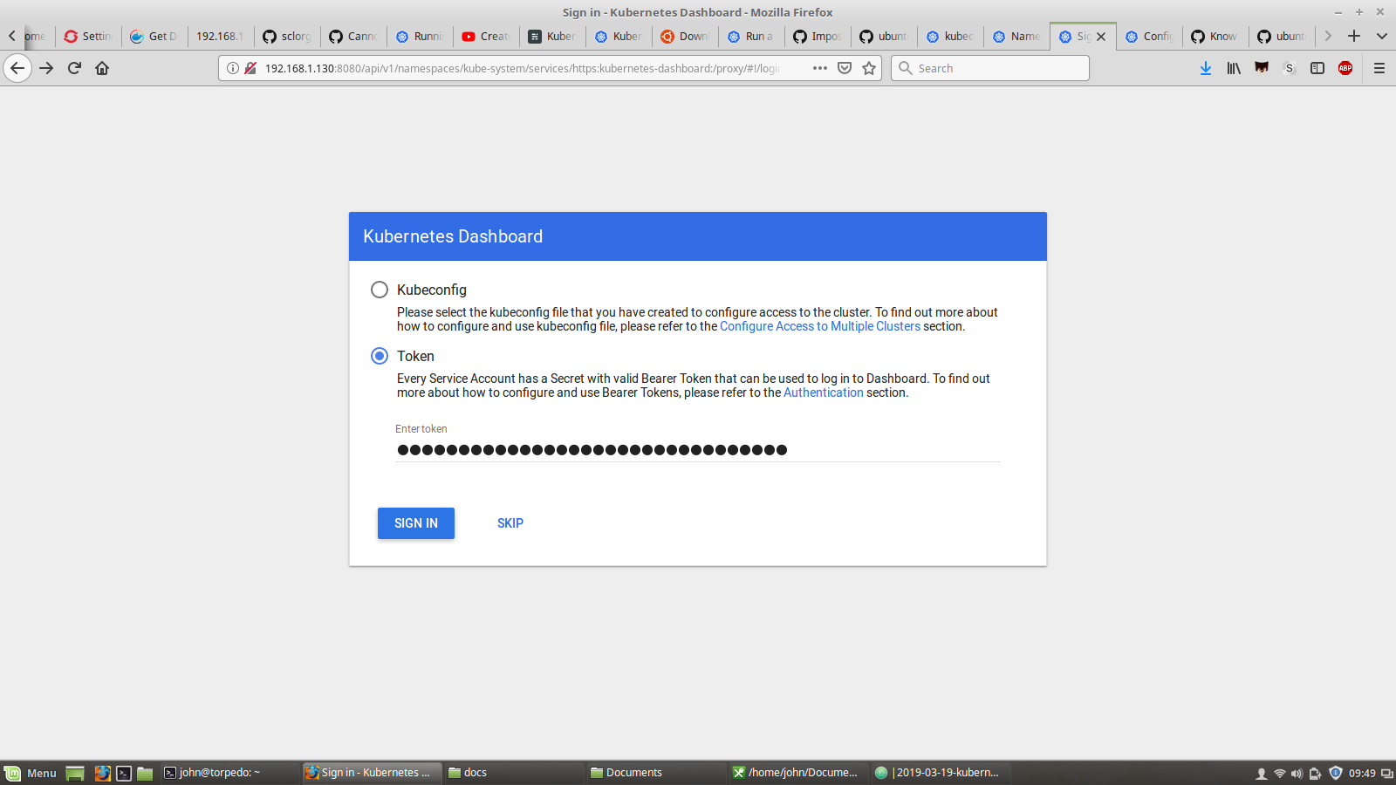The height and width of the screenshot is (785, 1396).
Task: Switch to docs folder window
Action: point(513,773)
